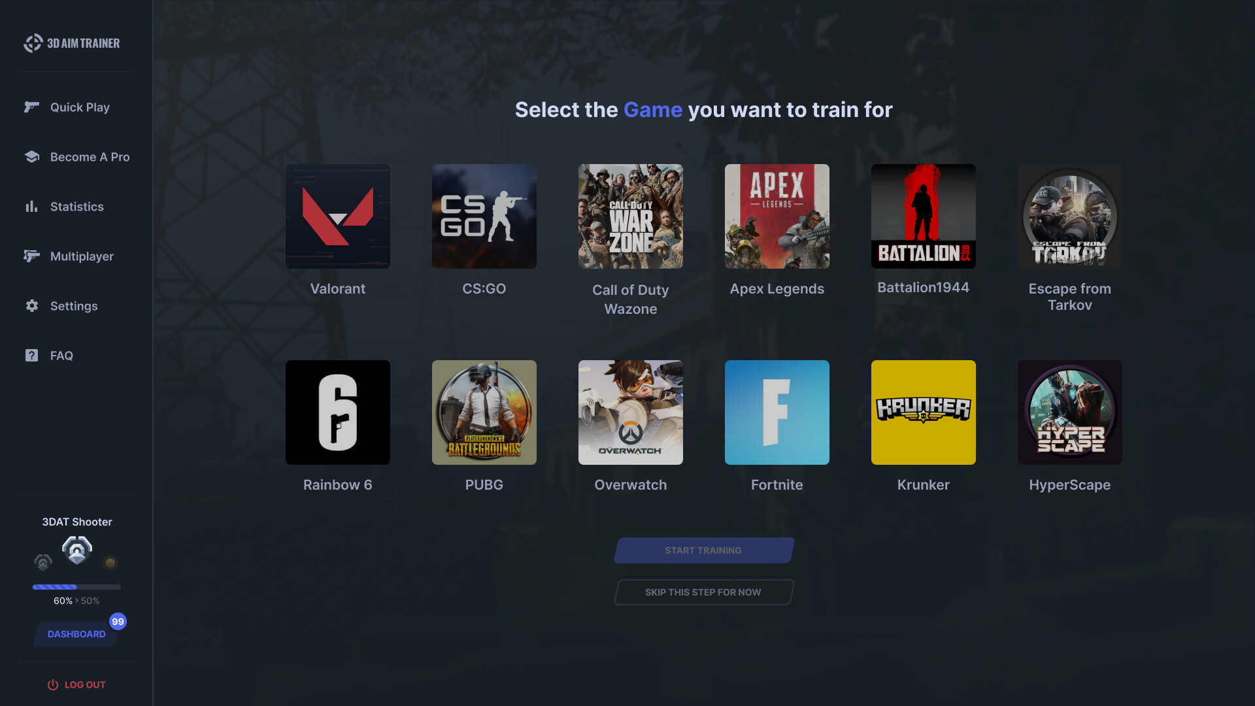Open the Statistics section
Image resolution: width=1255 pixels, height=706 pixels.
pos(76,206)
